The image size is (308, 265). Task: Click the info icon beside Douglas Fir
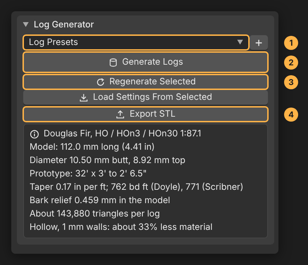(34, 134)
